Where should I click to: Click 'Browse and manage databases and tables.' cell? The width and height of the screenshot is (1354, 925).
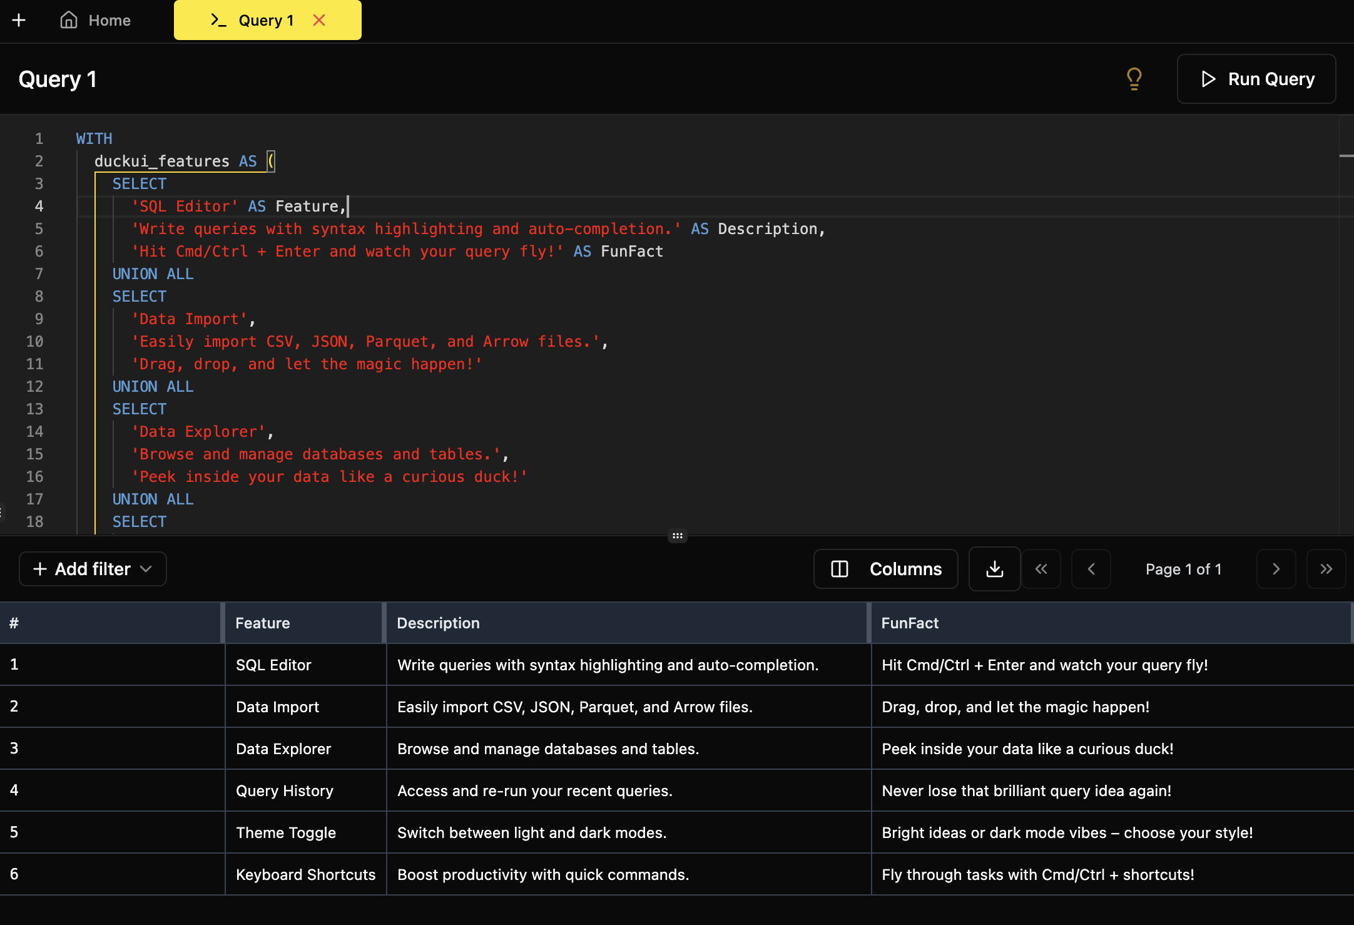pyautogui.click(x=629, y=749)
